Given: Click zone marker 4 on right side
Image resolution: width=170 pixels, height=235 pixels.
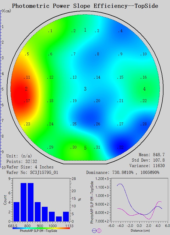Looking at the screenshot, I should pyautogui.click(x=144, y=89).
